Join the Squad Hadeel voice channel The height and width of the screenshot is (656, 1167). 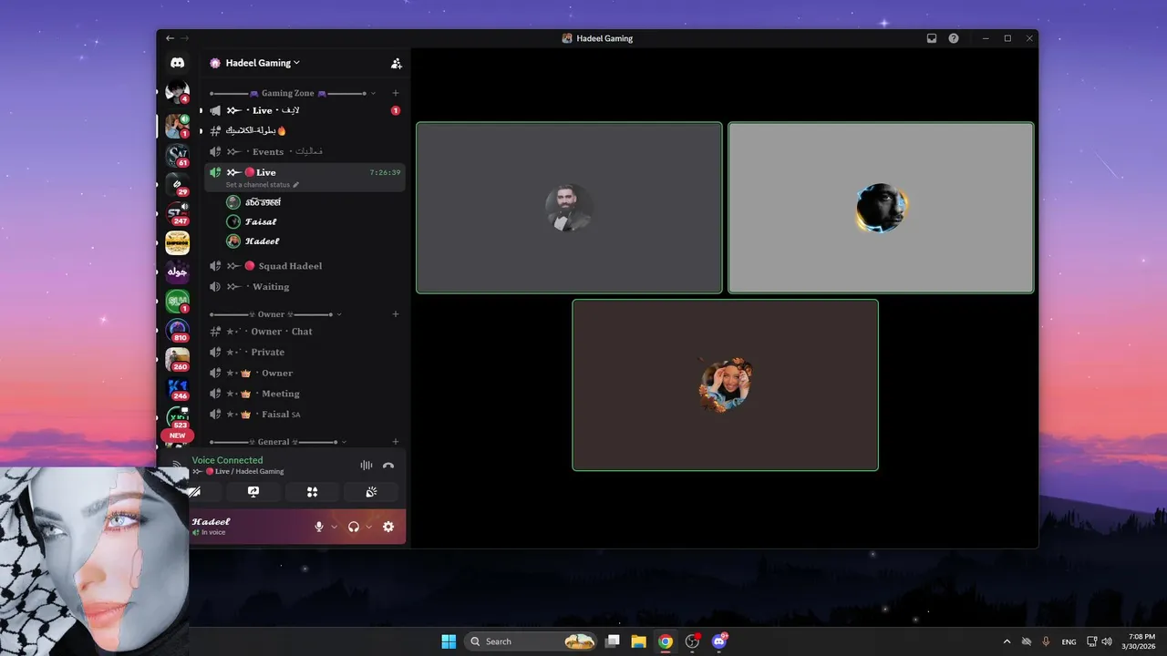305,266
